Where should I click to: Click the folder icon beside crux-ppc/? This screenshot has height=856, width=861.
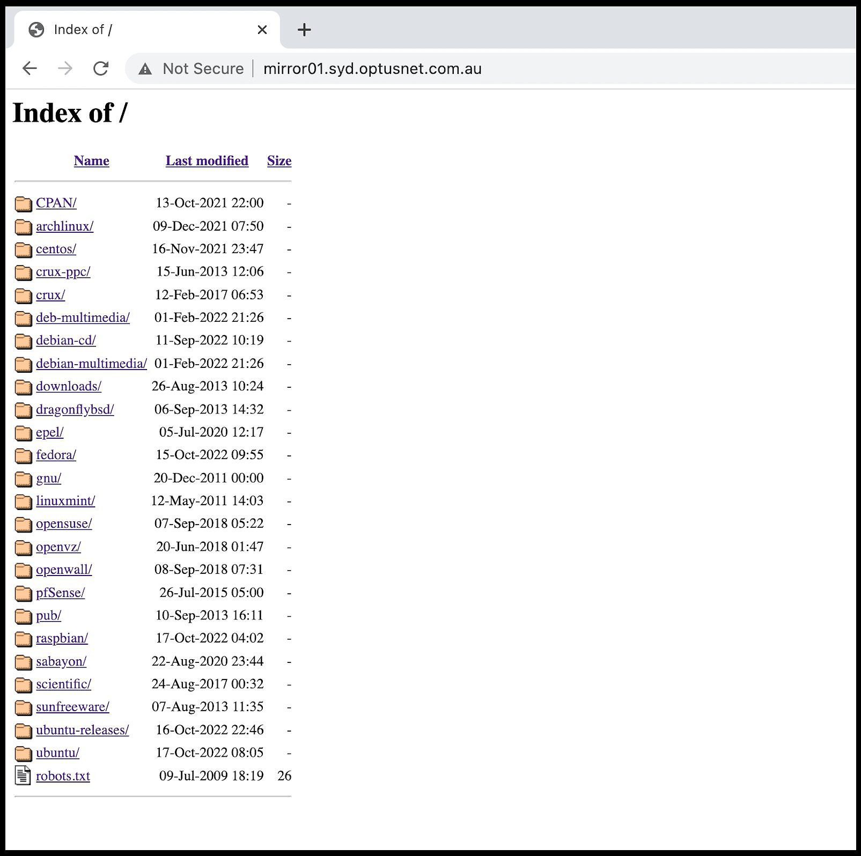pos(24,272)
